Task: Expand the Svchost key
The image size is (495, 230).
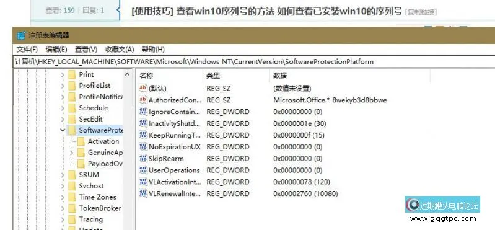Action: pyautogui.click(x=63, y=186)
